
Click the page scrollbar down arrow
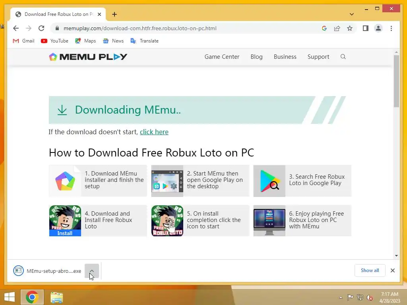click(396, 256)
